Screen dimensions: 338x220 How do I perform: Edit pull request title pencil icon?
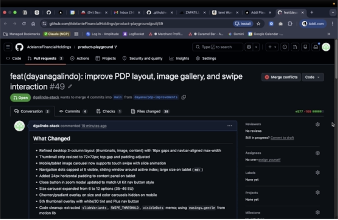click(70, 86)
